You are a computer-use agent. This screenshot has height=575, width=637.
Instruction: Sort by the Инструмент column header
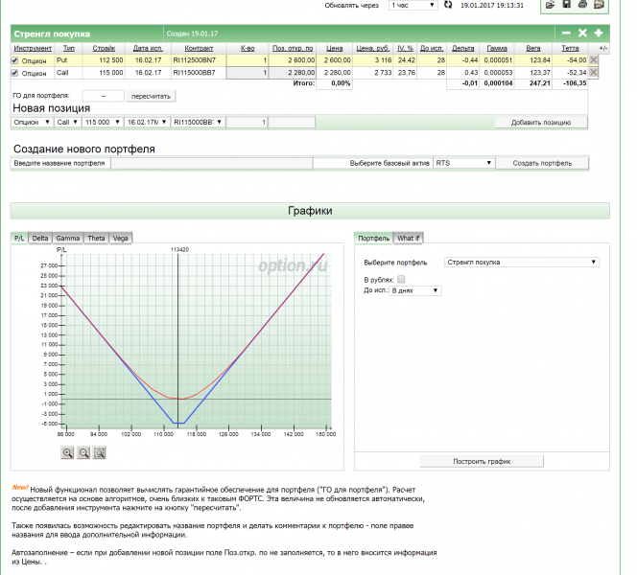coord(33,48)
